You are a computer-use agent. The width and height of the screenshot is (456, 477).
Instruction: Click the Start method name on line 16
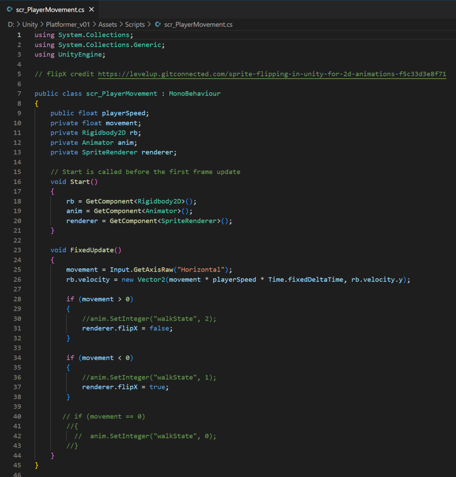tap(80, 182)
